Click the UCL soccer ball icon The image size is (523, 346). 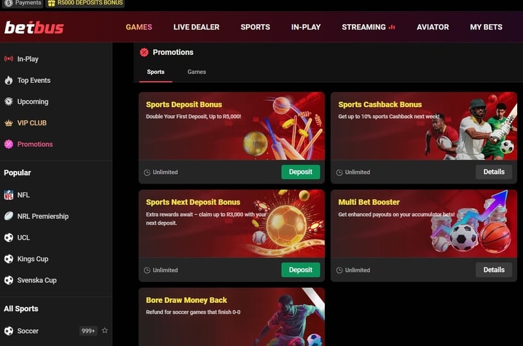[8, 238]
